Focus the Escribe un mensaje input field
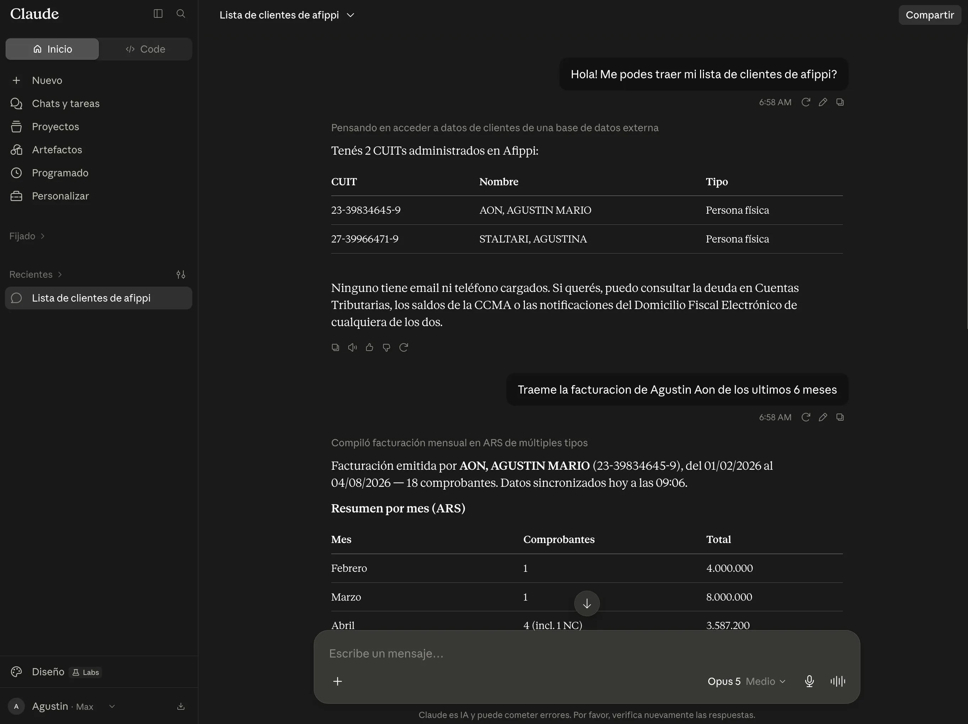The width and height of the screenshot is (968, 724). tap(586, 654)
